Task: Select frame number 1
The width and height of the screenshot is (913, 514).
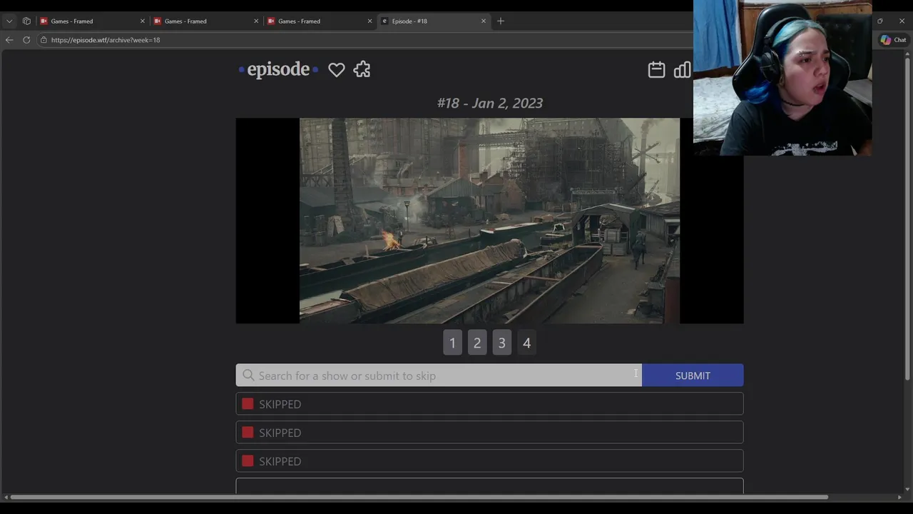Action: [x=452, y=343]
